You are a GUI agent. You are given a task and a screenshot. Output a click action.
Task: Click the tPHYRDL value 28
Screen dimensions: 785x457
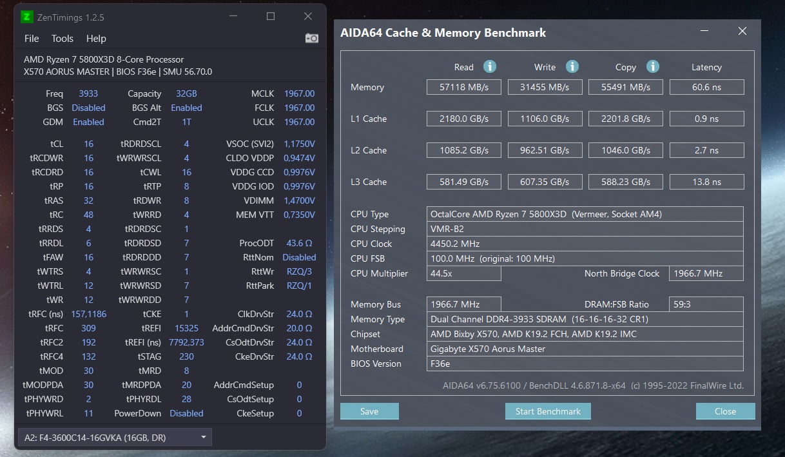tap(186, 399)
